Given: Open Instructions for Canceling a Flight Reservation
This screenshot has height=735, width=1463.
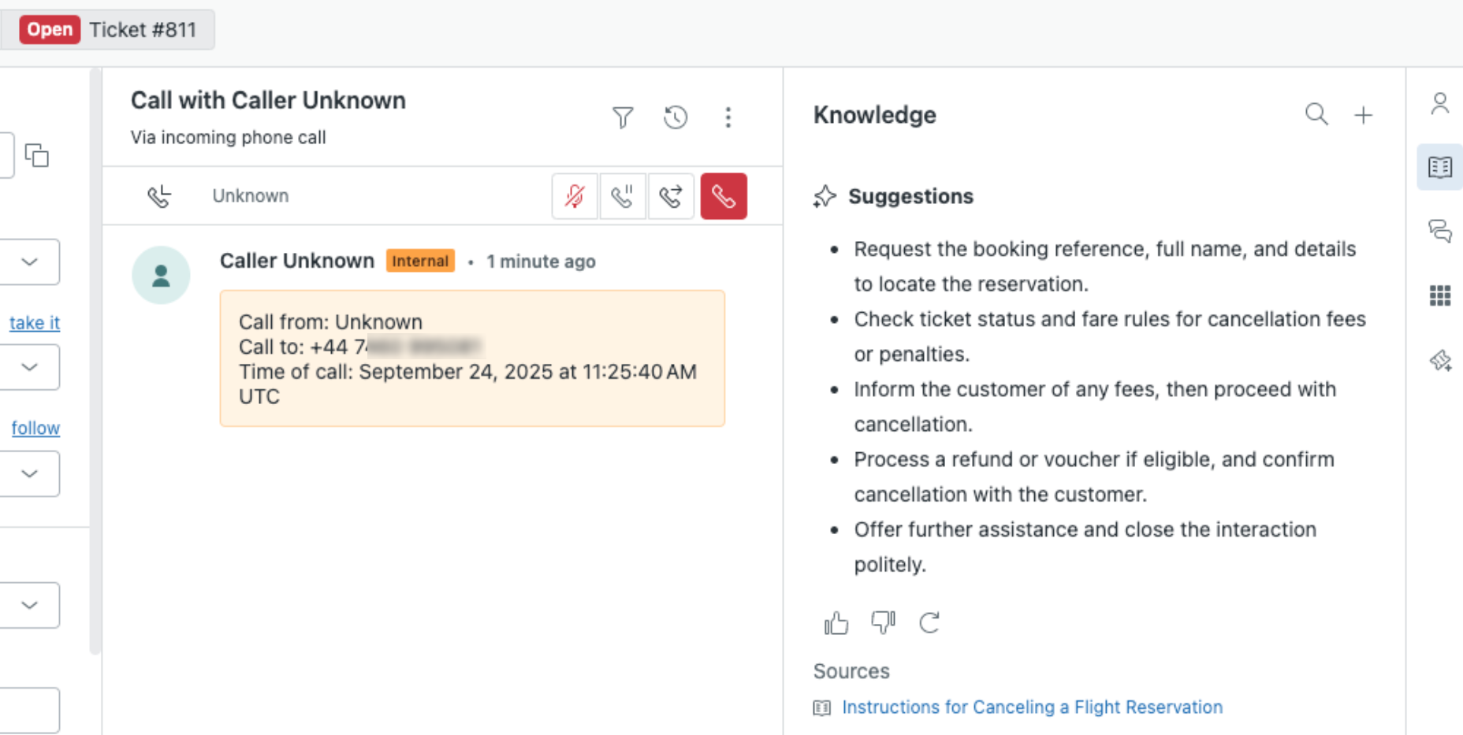Looking at the screenshot, I should pos(1032,707).
